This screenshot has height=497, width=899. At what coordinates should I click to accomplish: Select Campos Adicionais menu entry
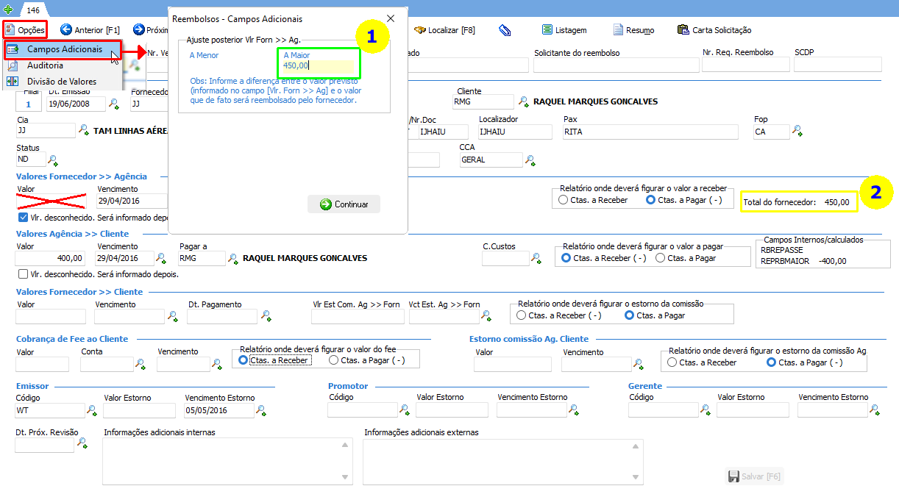63,50
